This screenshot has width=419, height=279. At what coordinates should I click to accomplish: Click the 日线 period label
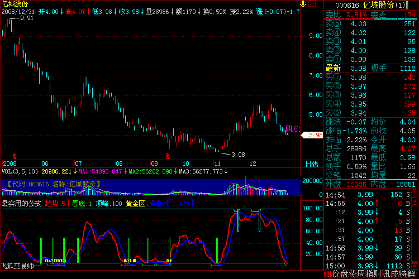312,164
